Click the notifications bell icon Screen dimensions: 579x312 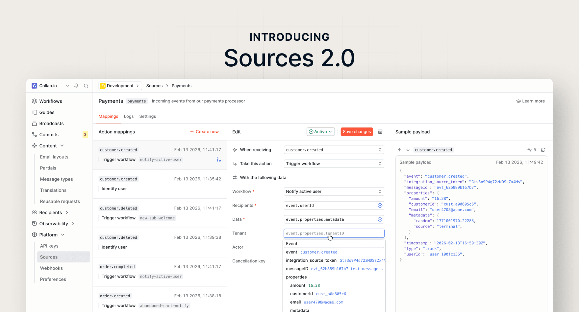tap(76, 86)
